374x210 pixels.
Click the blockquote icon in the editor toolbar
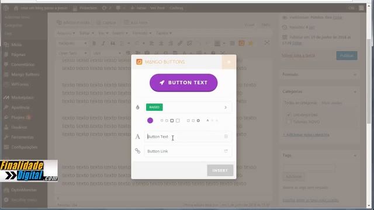(x=113, y=43)
